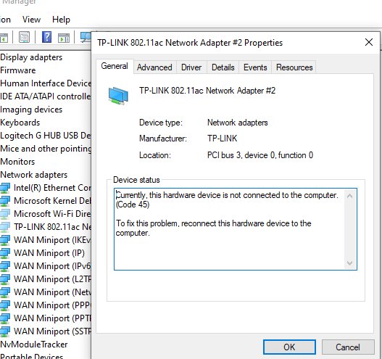Image resolution: width=382 pixels, height=359 pixels.
Task: Select the Microsoft Kernel Debug adapter icon
Action: [x=5, y=201]
